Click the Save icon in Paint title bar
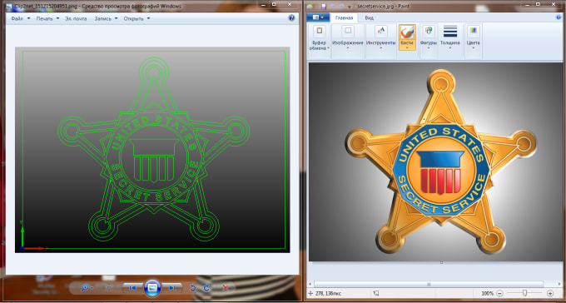The height and width of the screenshot is (303, 566). pos(324,6)
